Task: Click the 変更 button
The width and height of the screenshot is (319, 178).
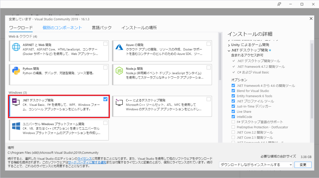Action: [303, 165]
